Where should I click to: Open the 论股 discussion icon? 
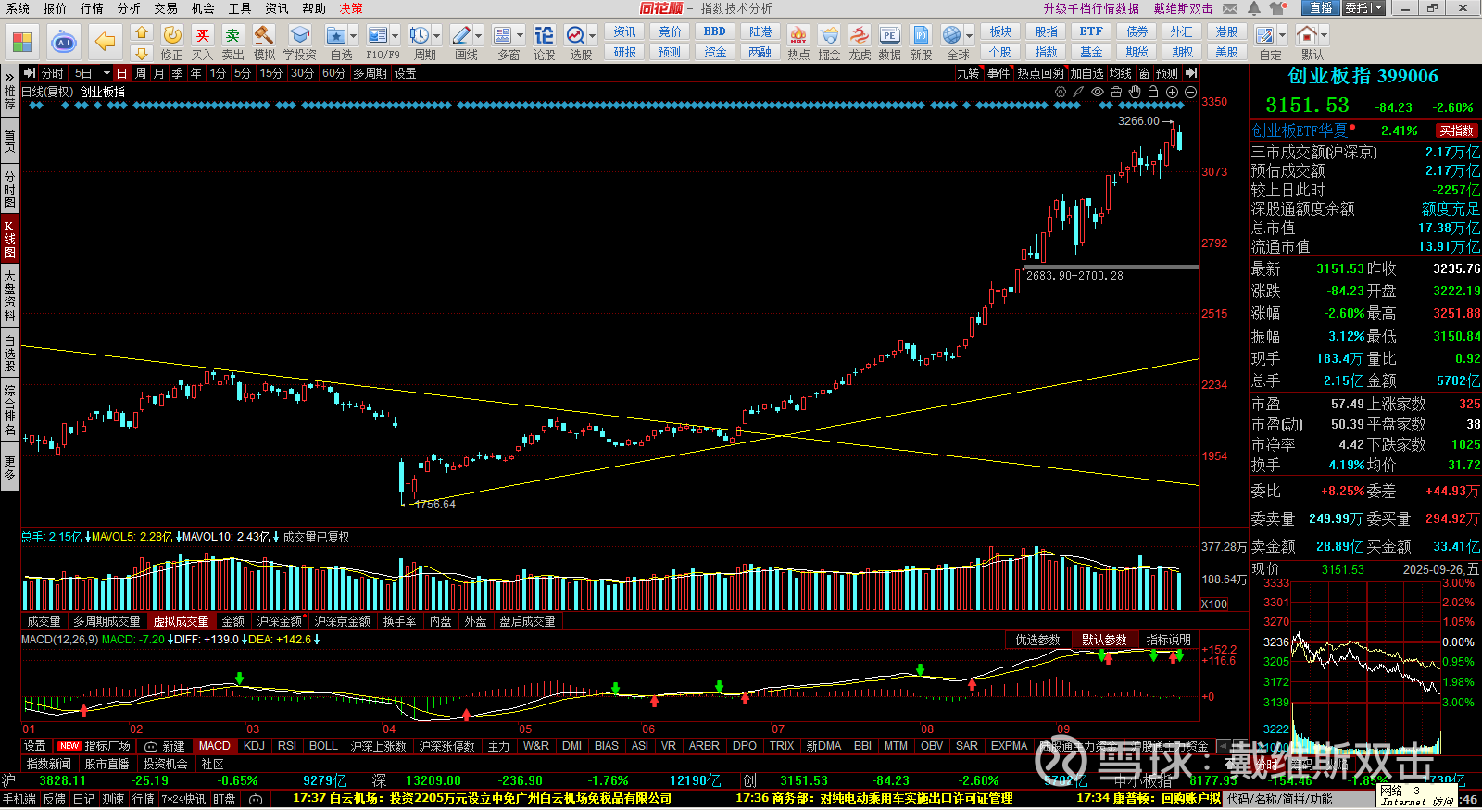click(x=545, y=35)
